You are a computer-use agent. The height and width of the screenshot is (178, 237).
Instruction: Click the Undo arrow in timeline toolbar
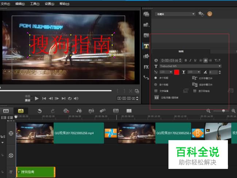[x=39, y=111]
